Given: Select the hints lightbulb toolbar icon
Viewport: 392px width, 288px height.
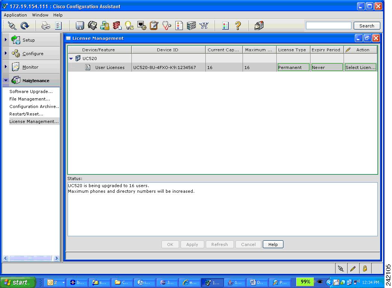Looking at the screenshot, I should pyautogui.click(x=129, y=25).
